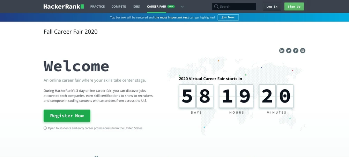Click the 'Welcome' headline text
The height and width of the screenshot is (157, 349).
(76, 66)
